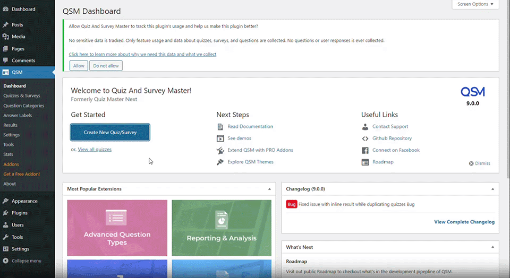Click the Plugins menu label
Viewport: 510px width, 278px height.
19,213
